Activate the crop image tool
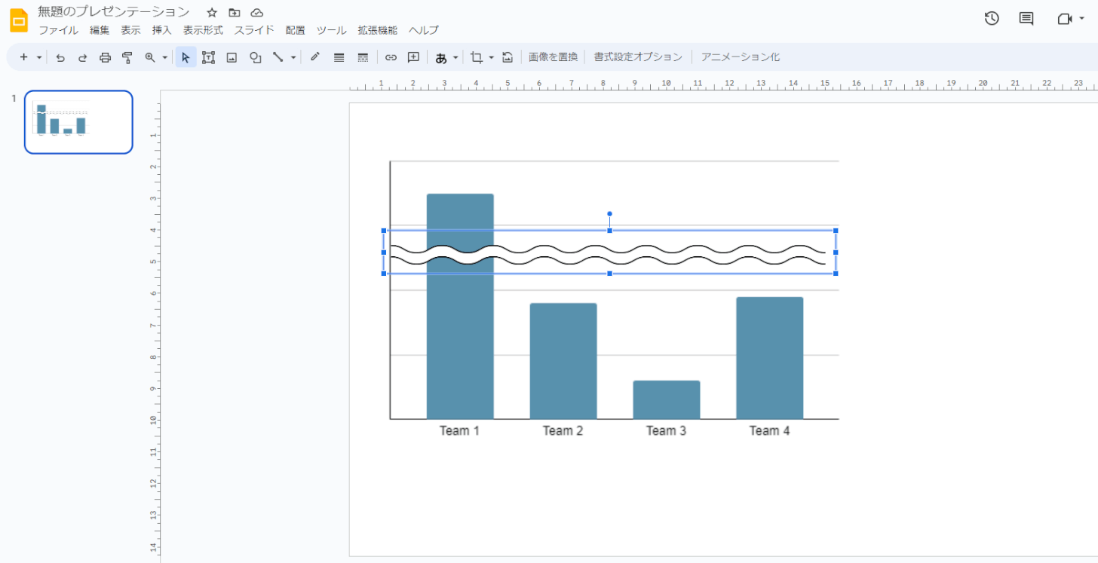1098x563 pixels. pyautogui.click(x=476, y=57)
